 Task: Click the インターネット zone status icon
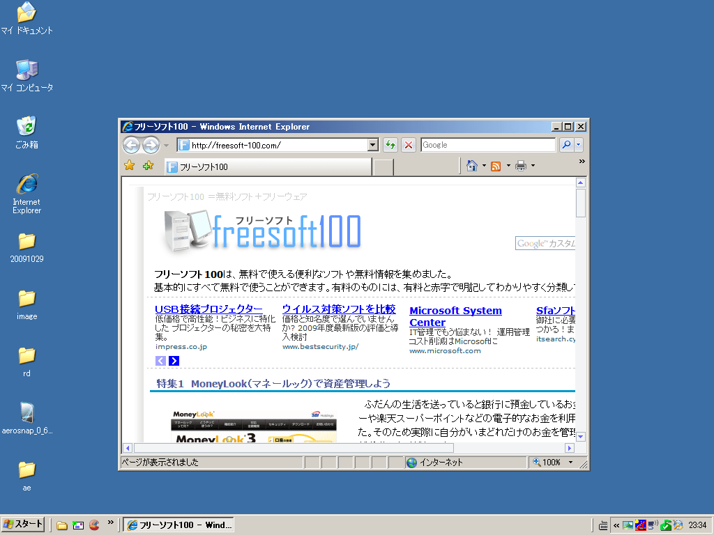click(x=411, y=463)
